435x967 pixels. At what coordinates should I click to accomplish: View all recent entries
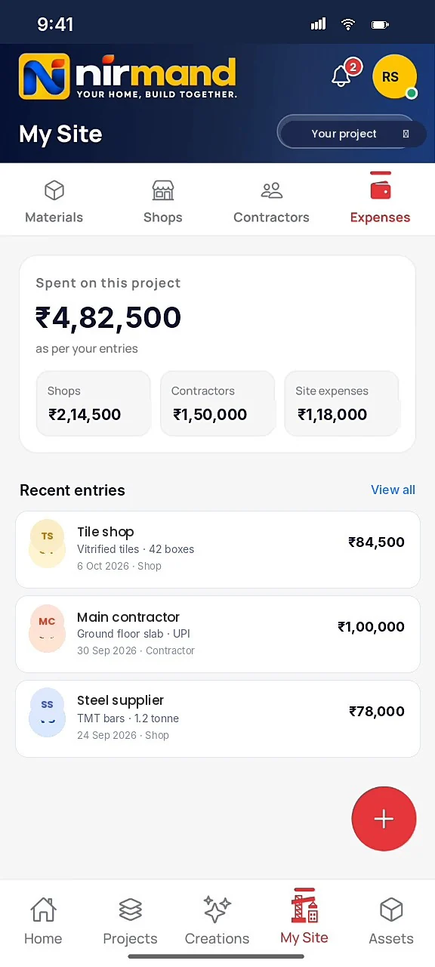pyautogui.click(x=393, y=490)
